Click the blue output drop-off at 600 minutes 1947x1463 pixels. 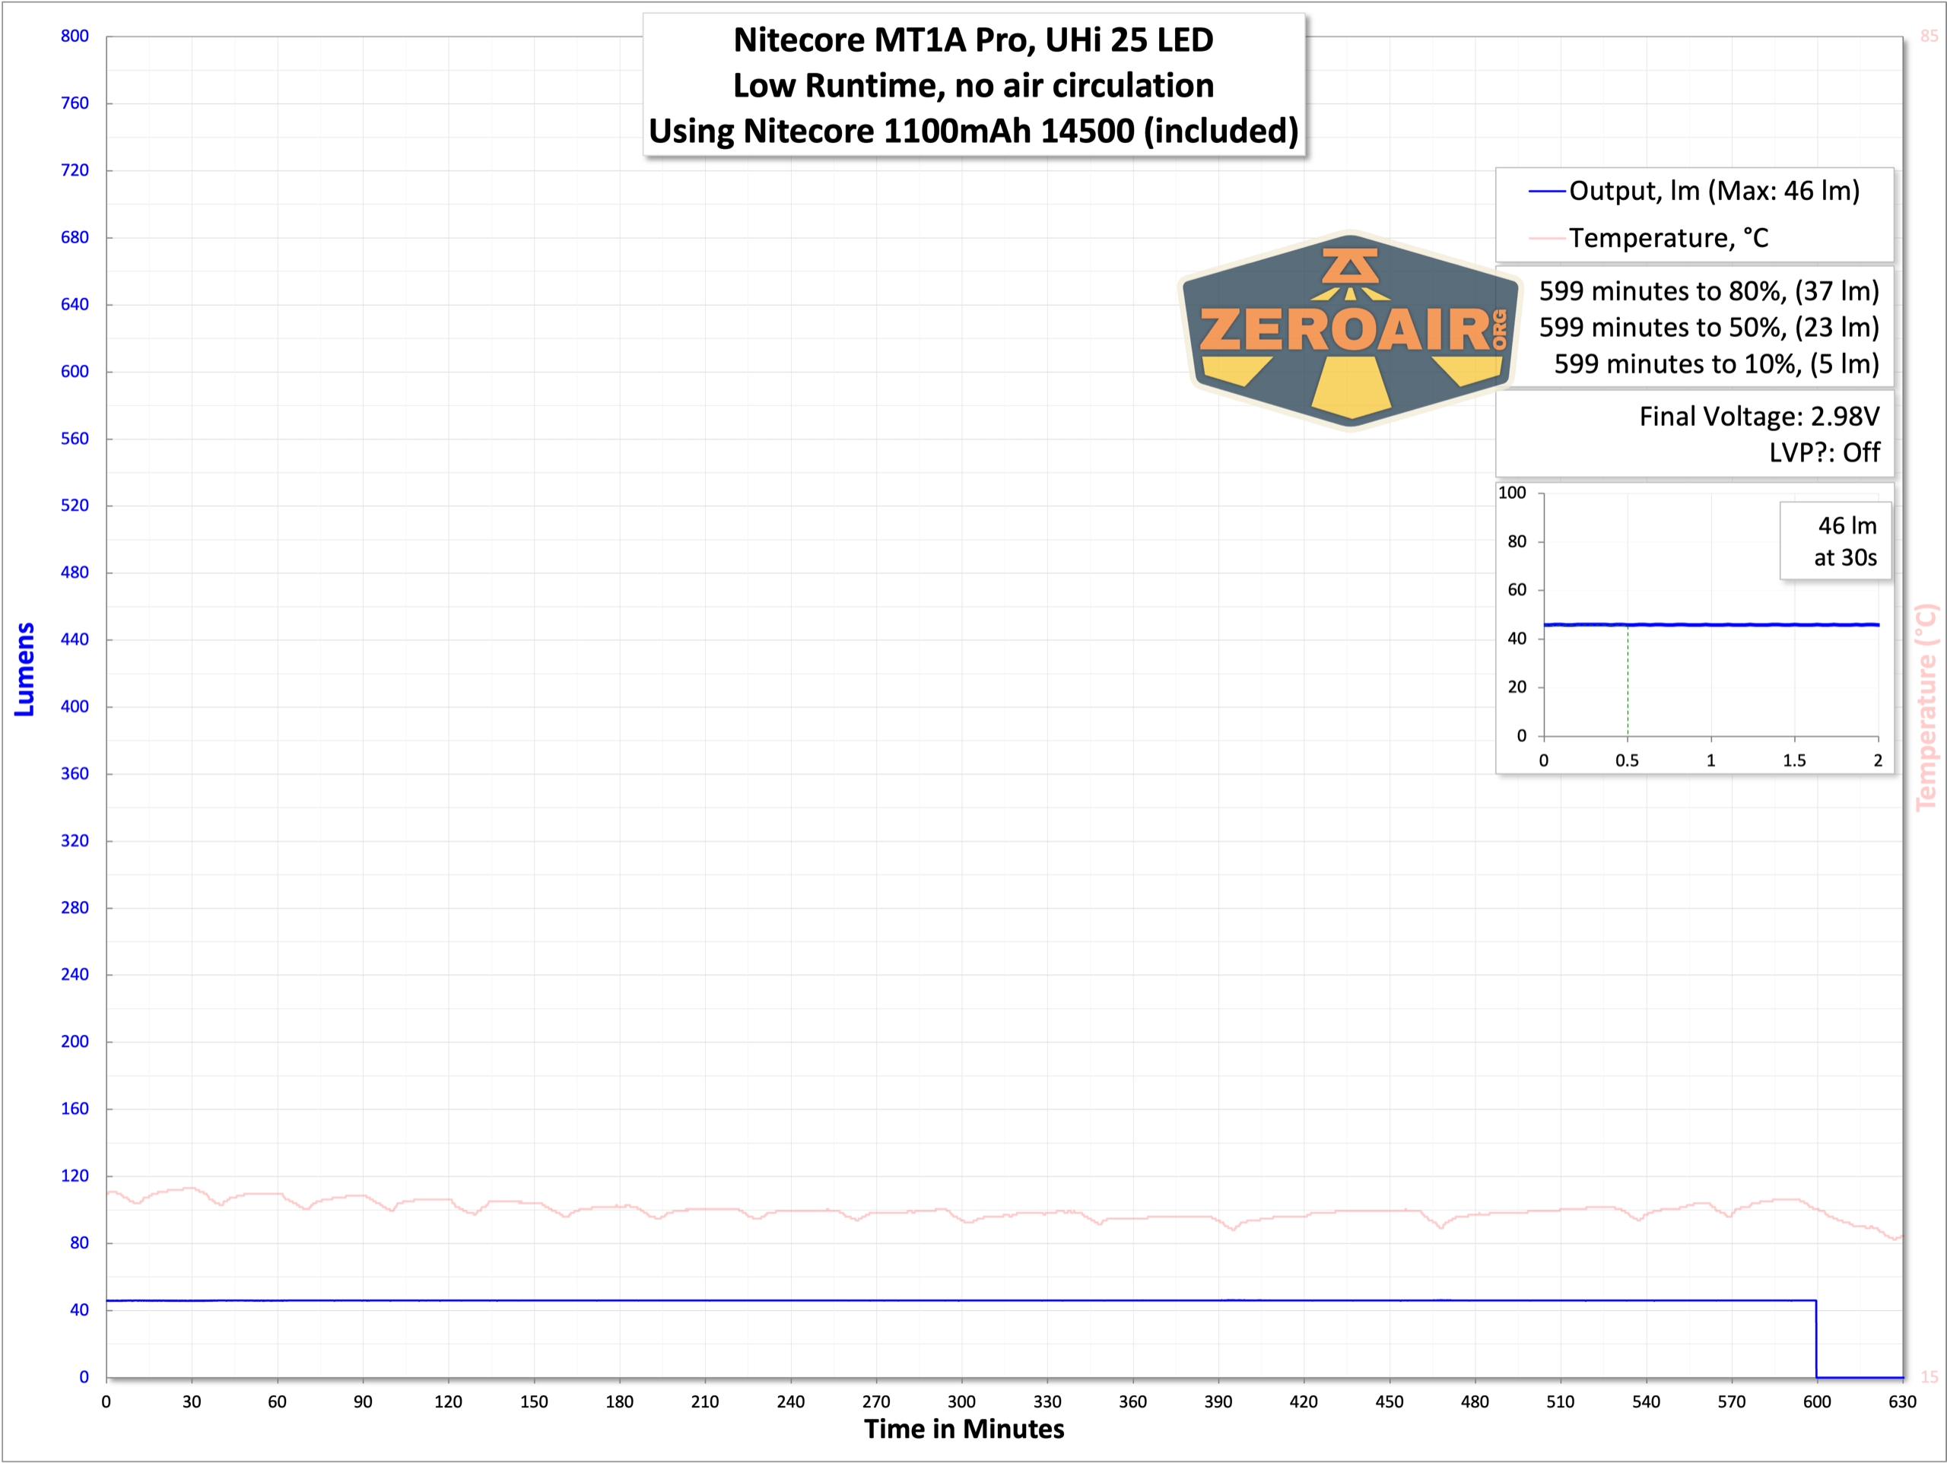tap(1816, 1338)
